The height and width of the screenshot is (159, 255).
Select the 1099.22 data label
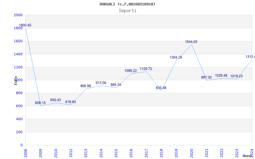[131, 71]
